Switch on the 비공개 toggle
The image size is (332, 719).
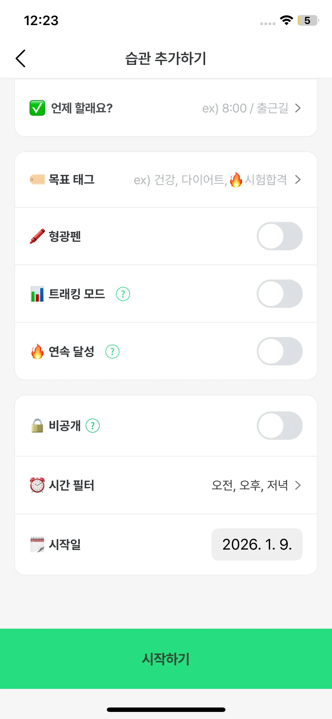[x=279, y=426]
